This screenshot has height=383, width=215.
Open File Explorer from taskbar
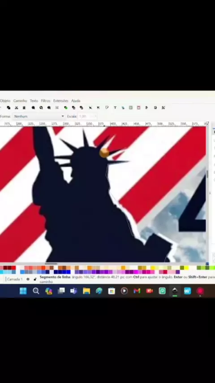[x=86, y=291]
